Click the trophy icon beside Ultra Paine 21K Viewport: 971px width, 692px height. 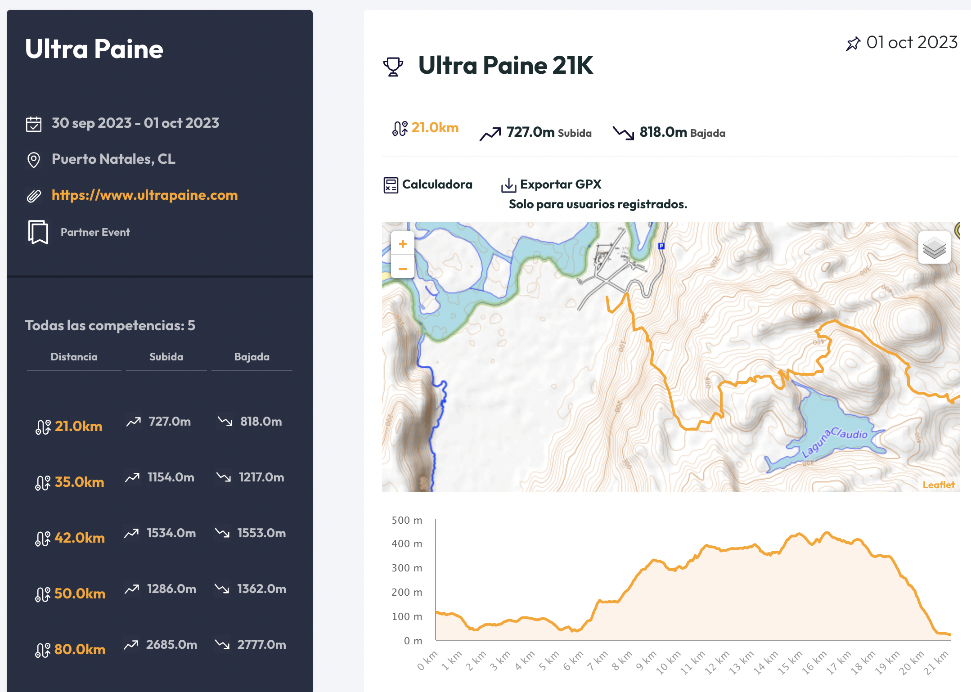(x=393, y=67)
